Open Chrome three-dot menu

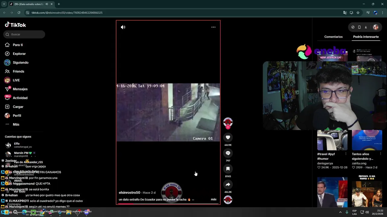[x=383, y=13]
